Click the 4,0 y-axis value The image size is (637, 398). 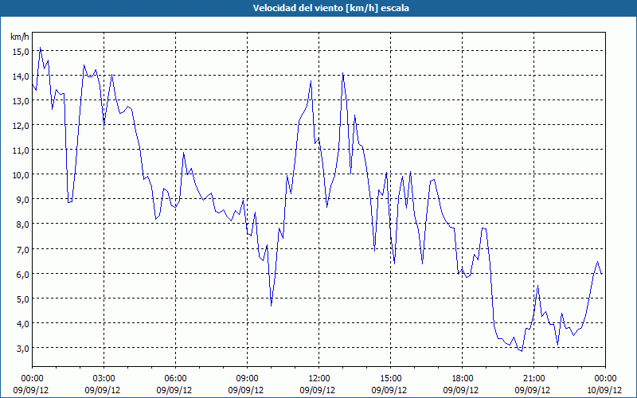tap(22, 324)
